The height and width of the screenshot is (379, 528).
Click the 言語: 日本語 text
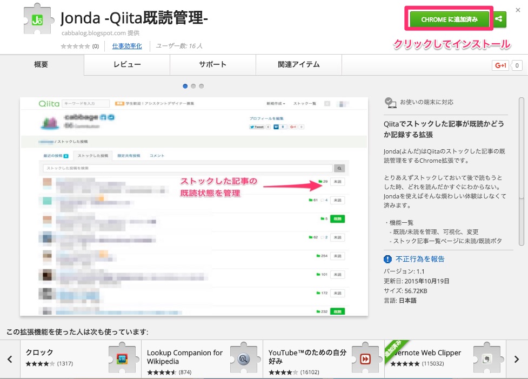[x=400, y=301]
